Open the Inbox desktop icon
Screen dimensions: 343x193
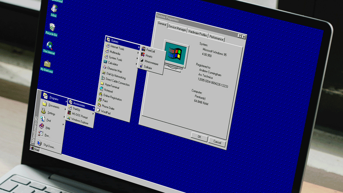pyautogui.click(x=54, y=11)
